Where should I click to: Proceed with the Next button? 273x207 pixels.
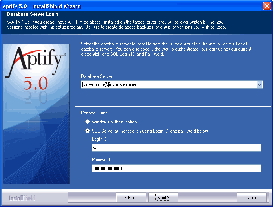[163, 198]
